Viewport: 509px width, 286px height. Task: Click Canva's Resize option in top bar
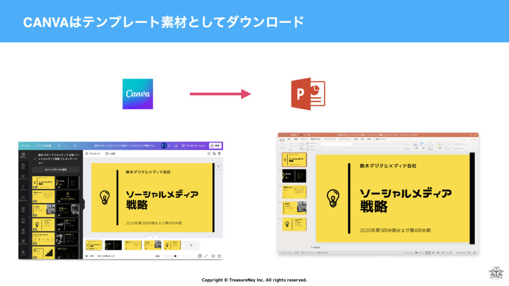tap(44, 146)
